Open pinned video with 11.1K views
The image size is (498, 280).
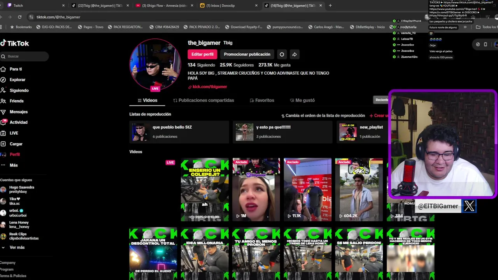(x=307, y=190)
